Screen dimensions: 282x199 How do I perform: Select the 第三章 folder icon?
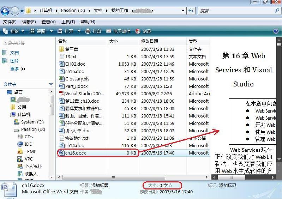tap(61, 49)
